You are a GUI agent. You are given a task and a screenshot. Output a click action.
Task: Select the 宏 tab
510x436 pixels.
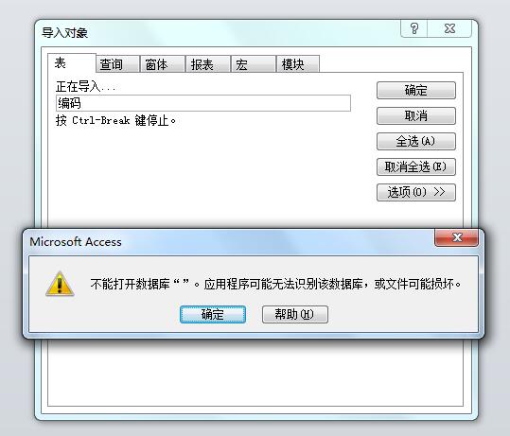click(x=253, y=64)
